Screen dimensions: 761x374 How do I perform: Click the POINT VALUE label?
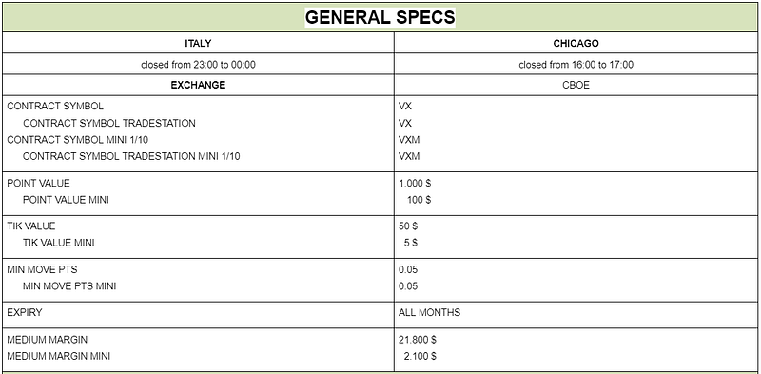click(x=38, y=183)
